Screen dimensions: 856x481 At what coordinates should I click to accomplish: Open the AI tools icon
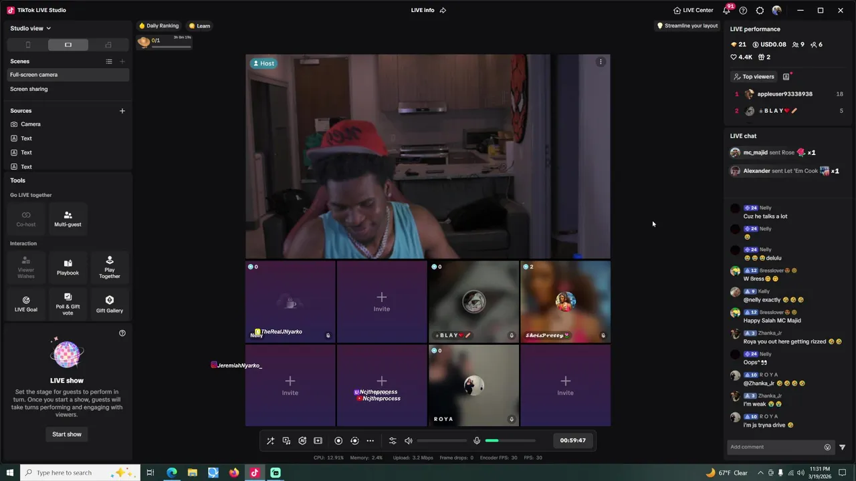click(302, 441)
